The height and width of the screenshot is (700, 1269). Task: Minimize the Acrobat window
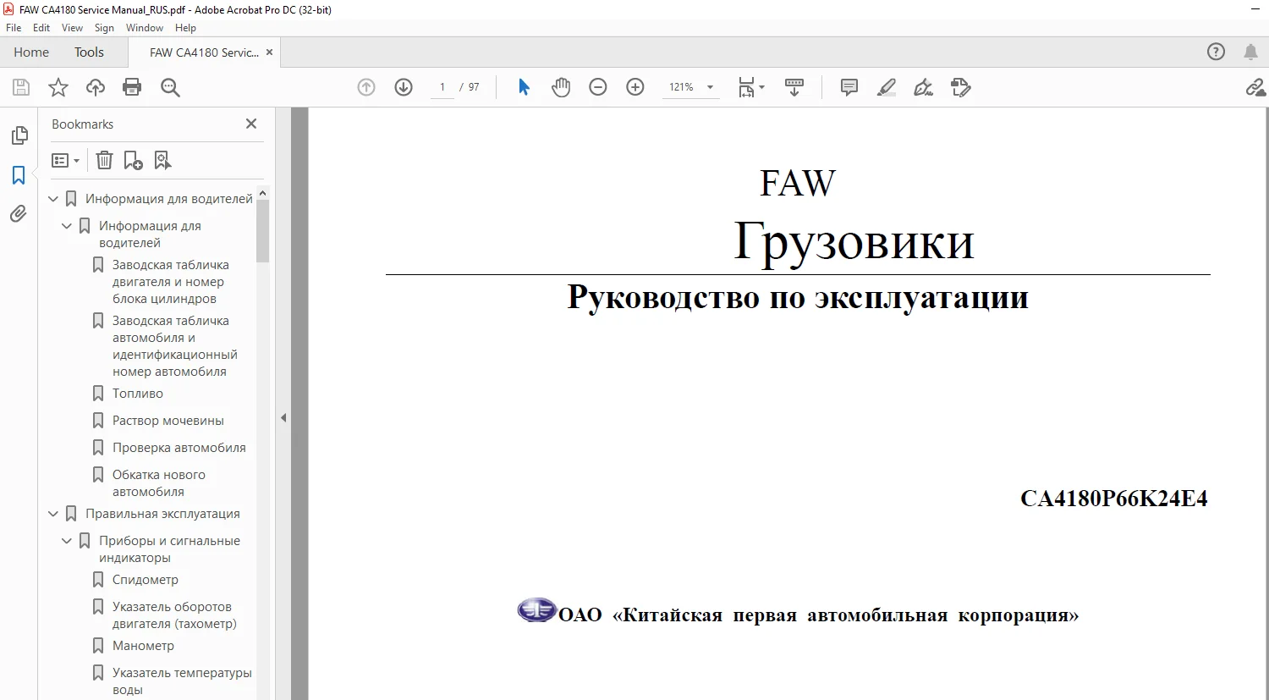pos(1255,10)
